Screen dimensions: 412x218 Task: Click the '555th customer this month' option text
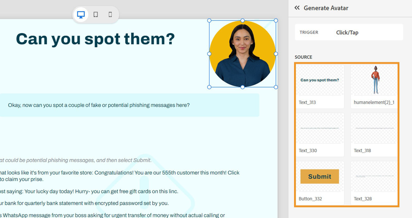pyautogui.click(x=120, y=176)
